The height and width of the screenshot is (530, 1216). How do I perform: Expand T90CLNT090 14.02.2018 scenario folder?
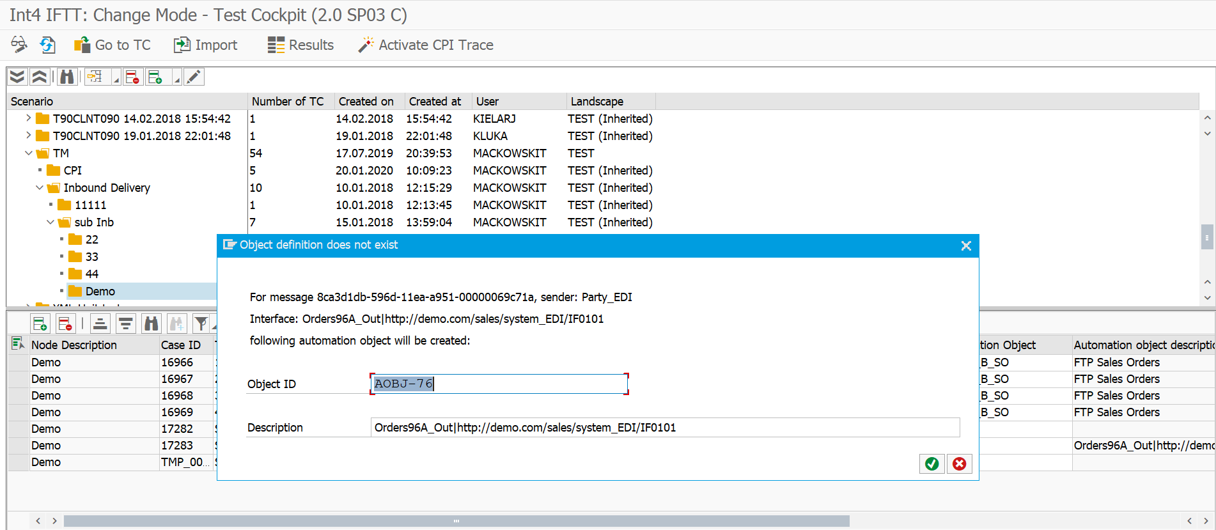[x=28, y=118]
